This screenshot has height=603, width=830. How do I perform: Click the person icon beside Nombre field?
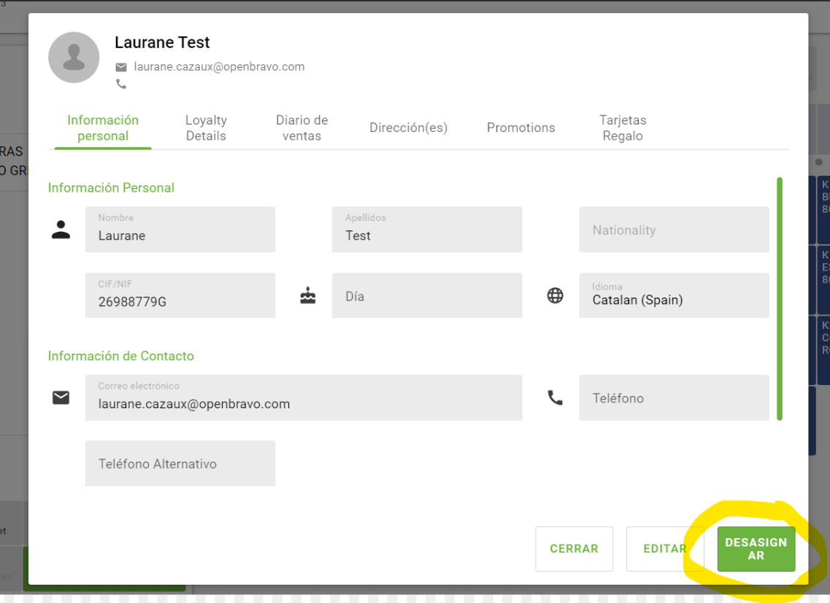(61, 230)
